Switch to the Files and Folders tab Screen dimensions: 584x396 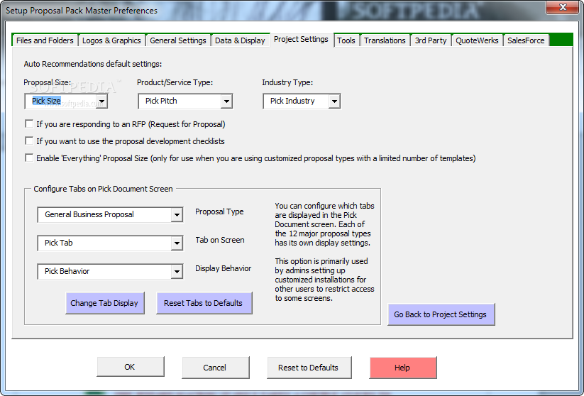45,40
